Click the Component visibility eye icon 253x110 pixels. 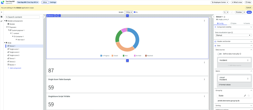[215, 27]
